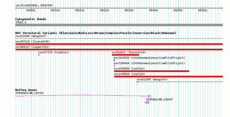Click the 45000k ruler tick label
230x117 pixels.
[55, 10]
